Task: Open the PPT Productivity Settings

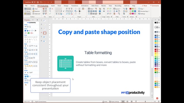Action: pos(142,14)
